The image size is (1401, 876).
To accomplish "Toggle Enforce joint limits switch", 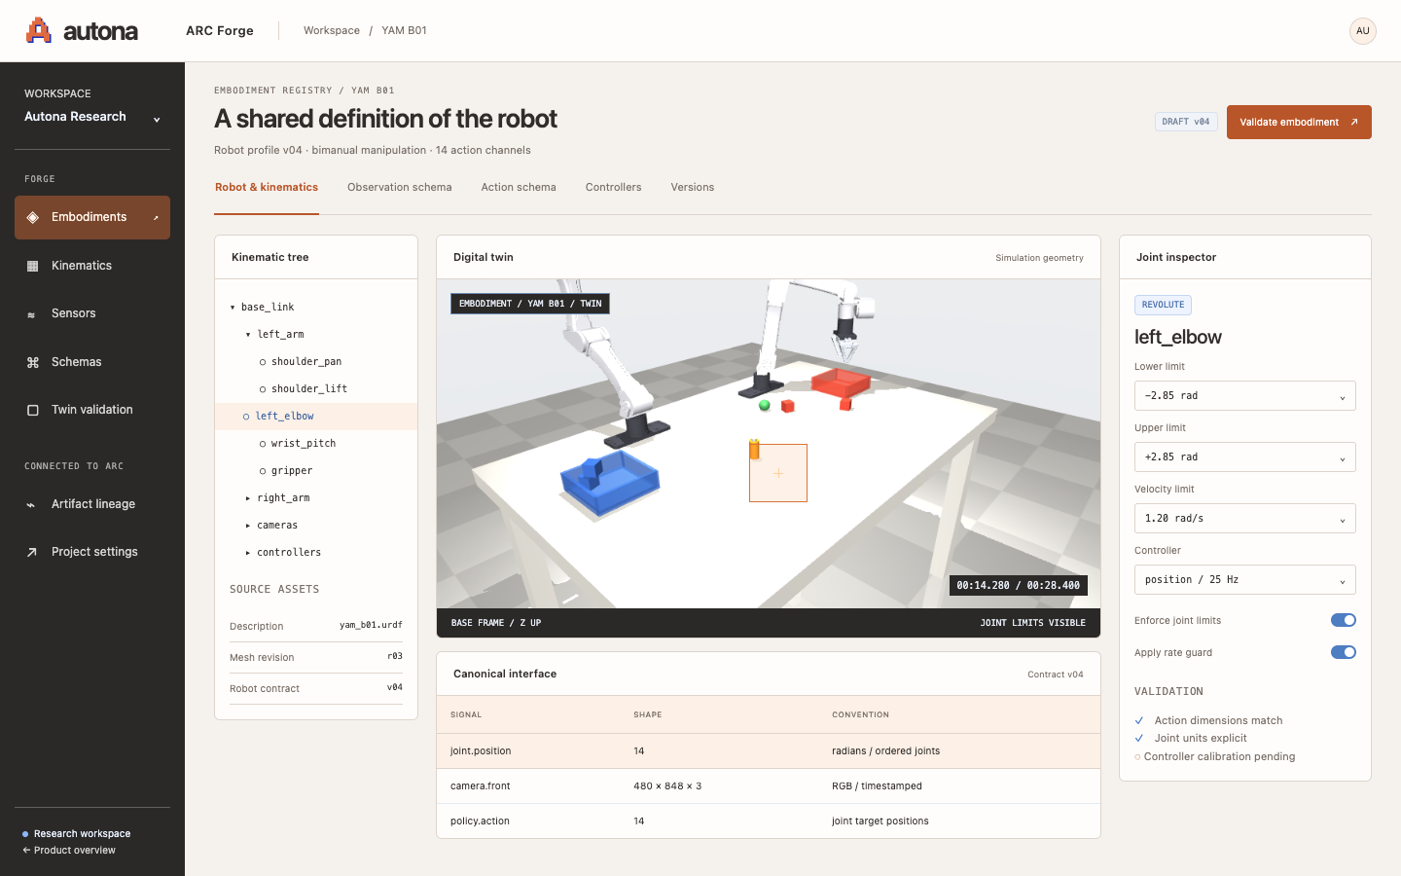I will (1344, 620).
